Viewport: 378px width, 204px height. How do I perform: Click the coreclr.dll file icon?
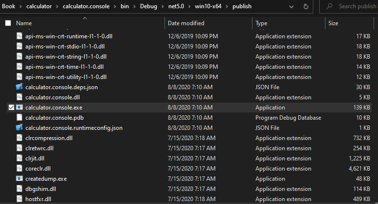[19, 169]
